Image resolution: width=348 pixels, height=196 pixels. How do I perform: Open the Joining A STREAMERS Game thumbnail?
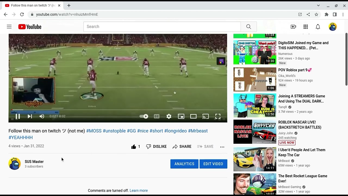(255, 105)
